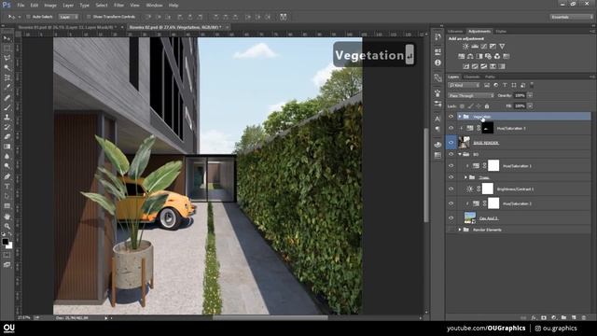Select the Clone Stamp tool
The image size is (597, 336).
[x=7, y=118]
